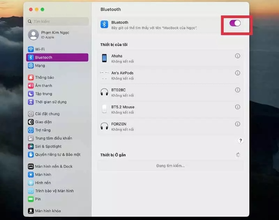Open info for BT5.2 Mouse
Screen dimensions: 279x220
click(x=238, y=107)
